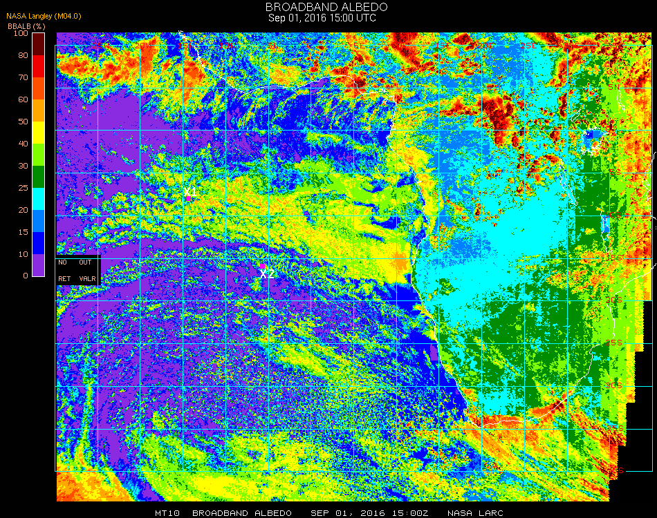Image resolution: width=657 pixels, height=518 pixels.
Task: Click the 60 colorbar tick label
Action: click(x=23, y=99)
